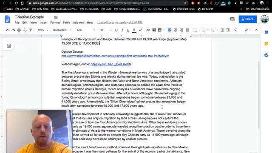Open the Tasks side panel icon
This screenshot has width=272, height=153.
[x=266, y=55]
